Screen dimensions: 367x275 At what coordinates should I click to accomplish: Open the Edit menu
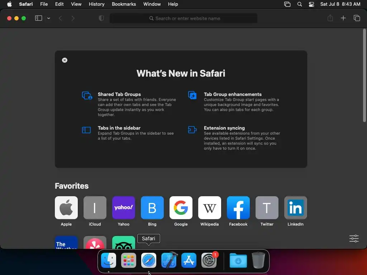tap(59, 4)
